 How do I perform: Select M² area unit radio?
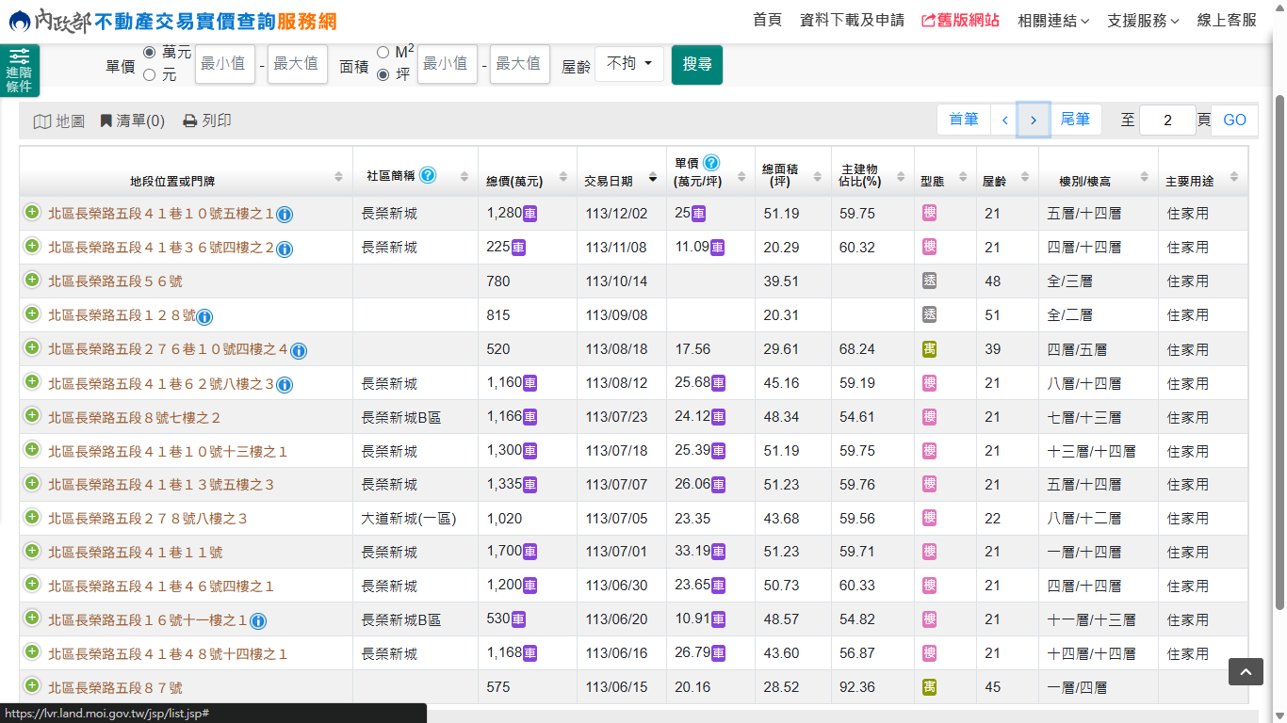tap(383, 53)
